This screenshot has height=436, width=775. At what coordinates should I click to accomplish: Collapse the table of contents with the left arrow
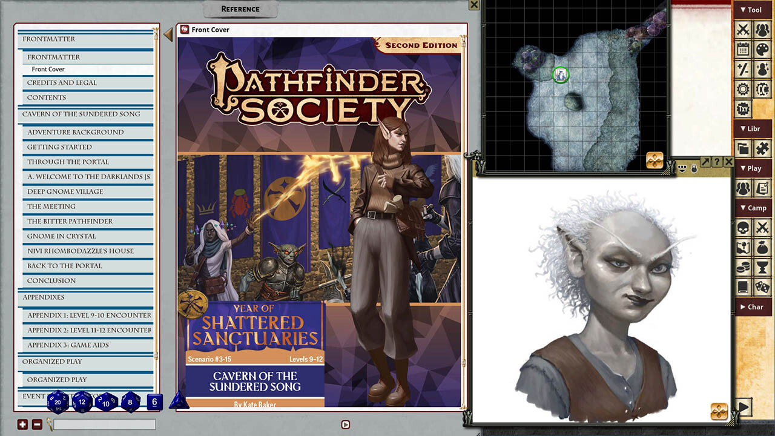click(168, 35)
